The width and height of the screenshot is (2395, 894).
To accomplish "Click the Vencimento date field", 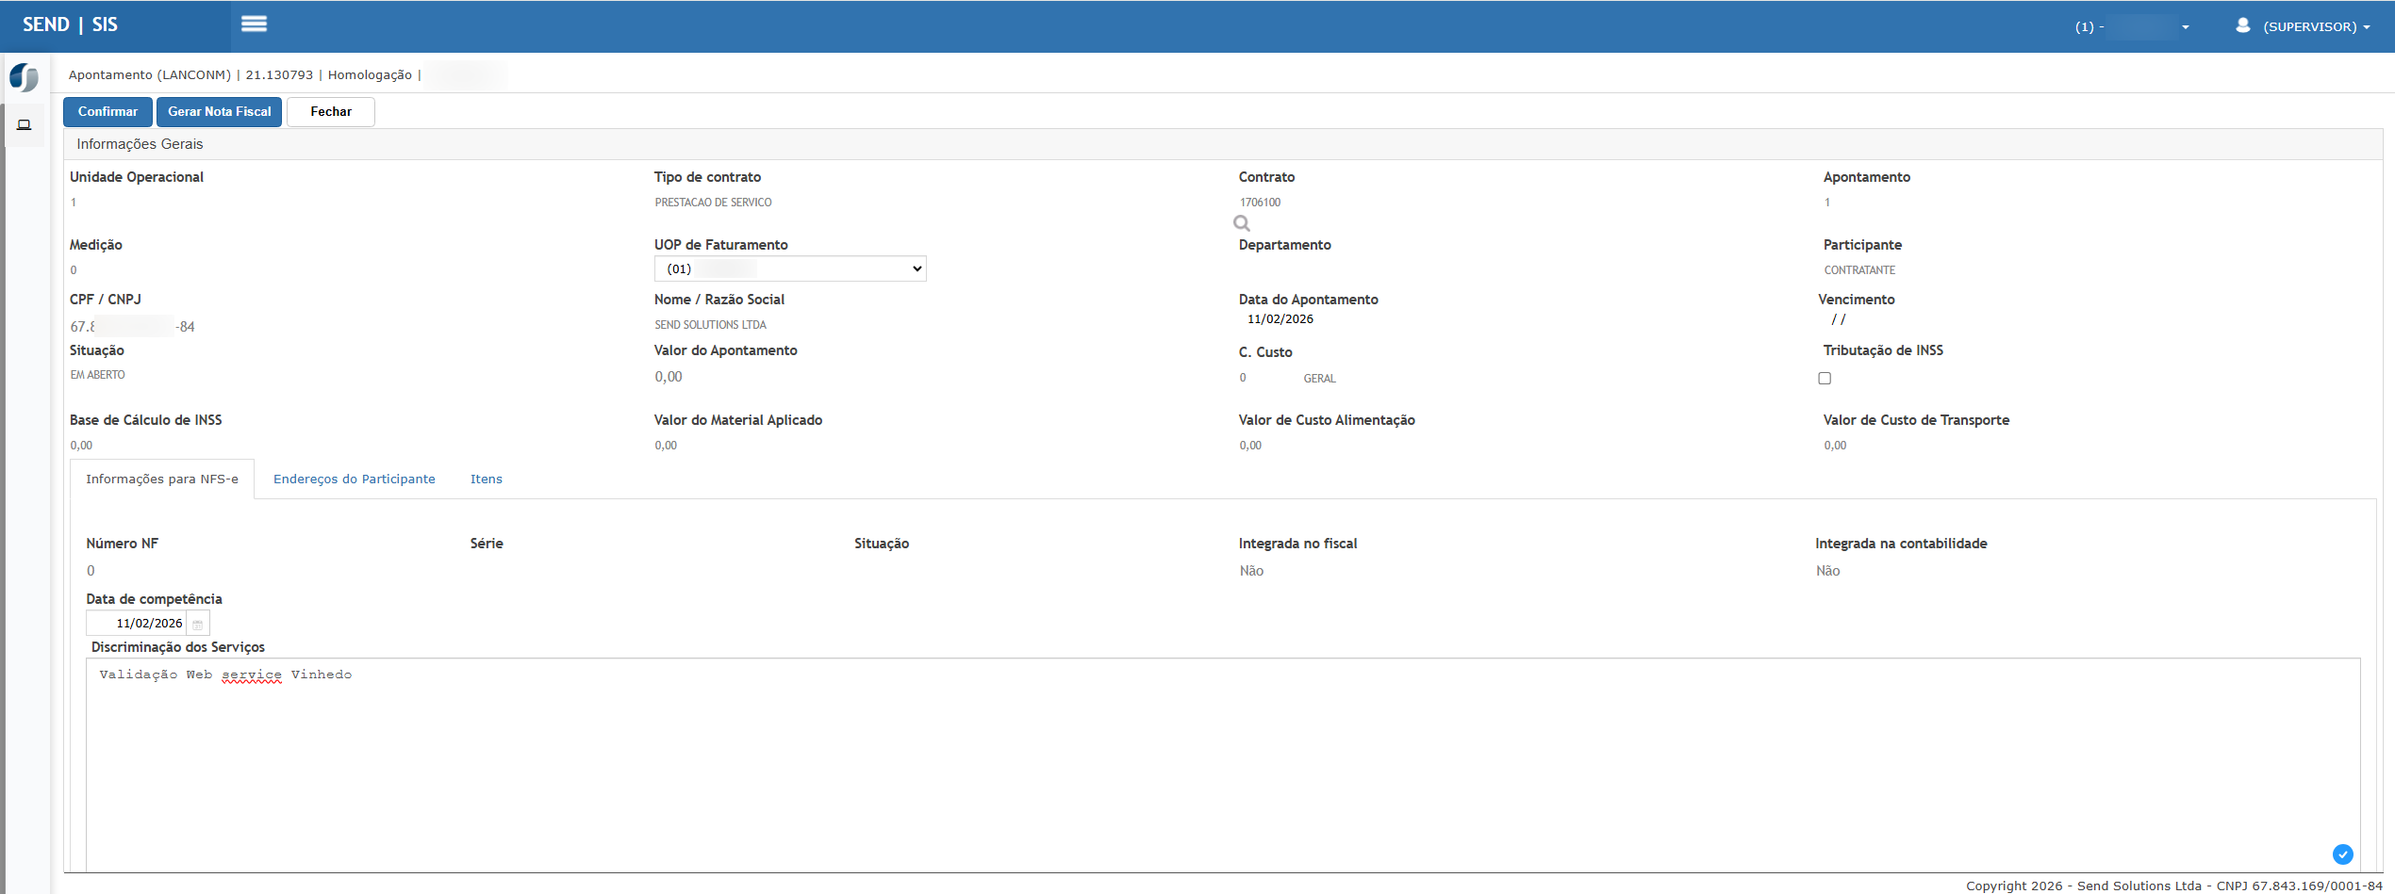I will tap(1839, 319).
